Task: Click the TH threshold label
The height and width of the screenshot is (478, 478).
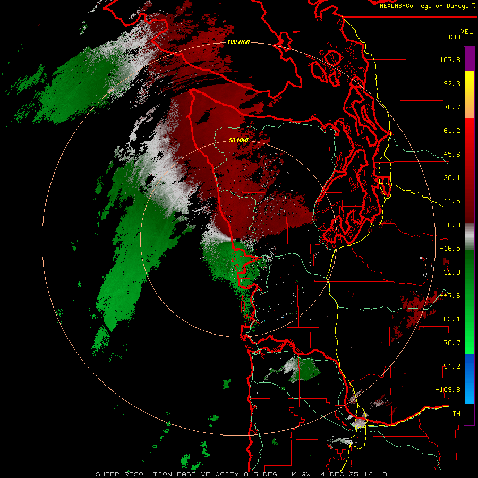Action: pos(456,414)
